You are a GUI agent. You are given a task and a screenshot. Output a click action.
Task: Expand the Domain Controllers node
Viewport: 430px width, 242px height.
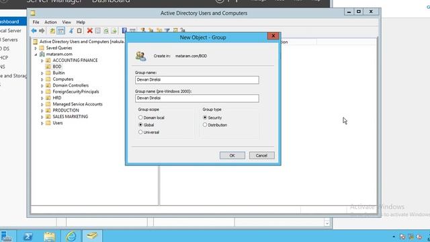pos(42,85)
